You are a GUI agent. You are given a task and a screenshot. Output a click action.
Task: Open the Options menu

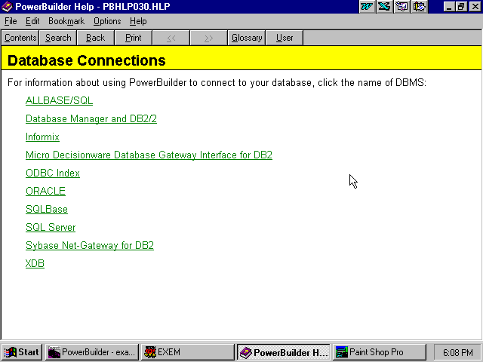107,21
